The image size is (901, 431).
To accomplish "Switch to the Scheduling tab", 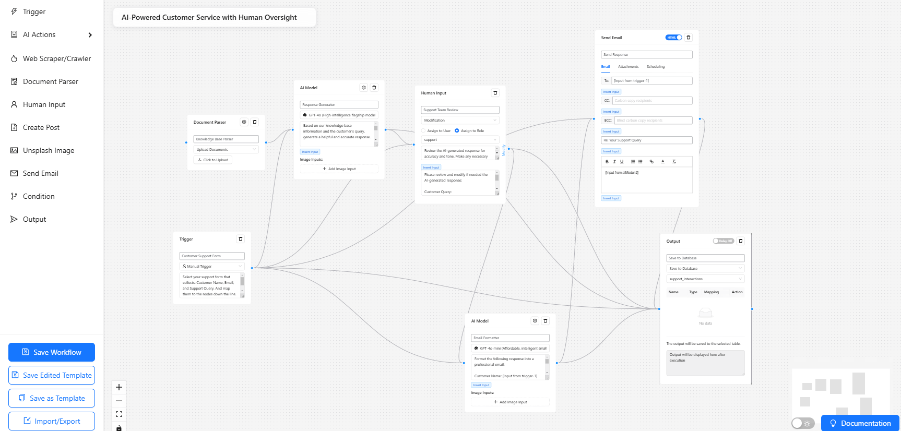I will click(x=656, y=67).
